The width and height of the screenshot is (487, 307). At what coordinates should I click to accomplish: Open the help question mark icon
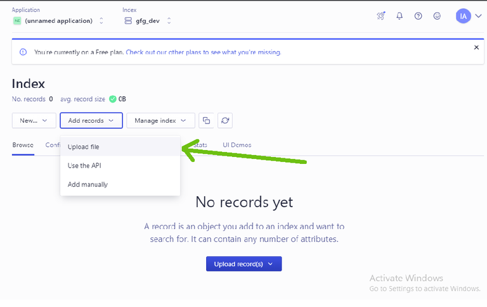[418, 16]
